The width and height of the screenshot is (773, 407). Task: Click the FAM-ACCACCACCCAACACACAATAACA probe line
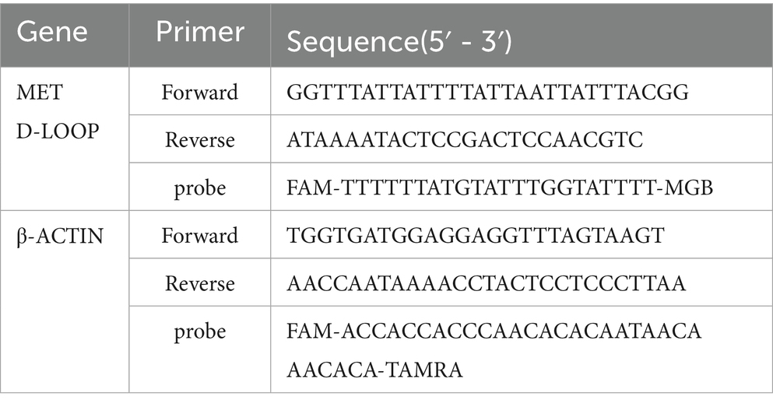coord(494,332)
